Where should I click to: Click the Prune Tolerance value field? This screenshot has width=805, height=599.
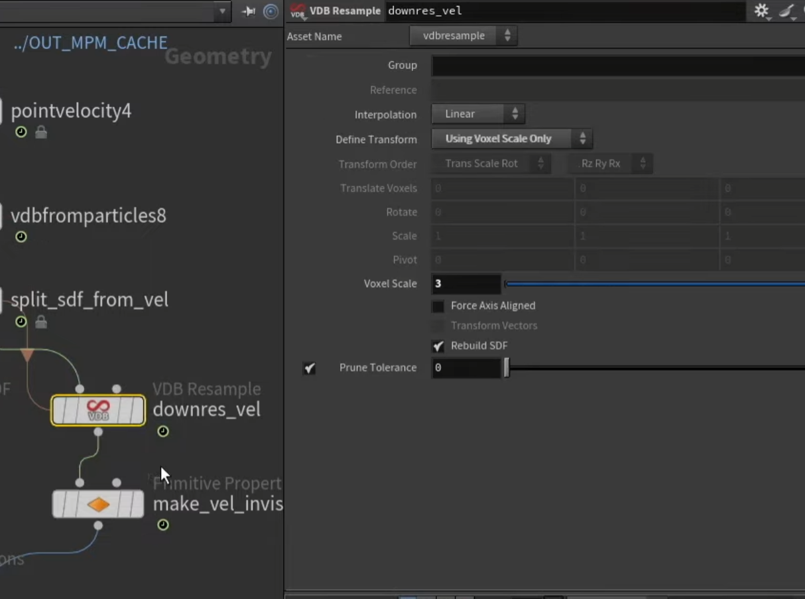[x=466, y=368]
